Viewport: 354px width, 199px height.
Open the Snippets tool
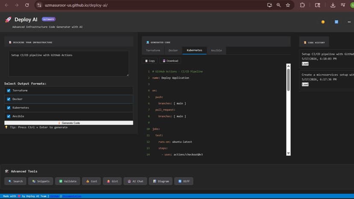point(41,181)
